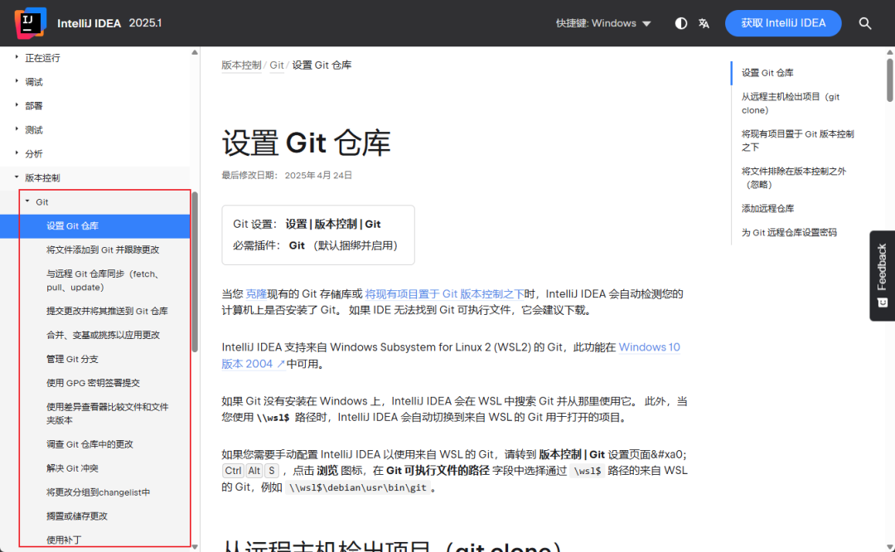Jump to 将文件排除在版本控制之外（忽略）section
The image size is (895, 552).
(794, 177)
